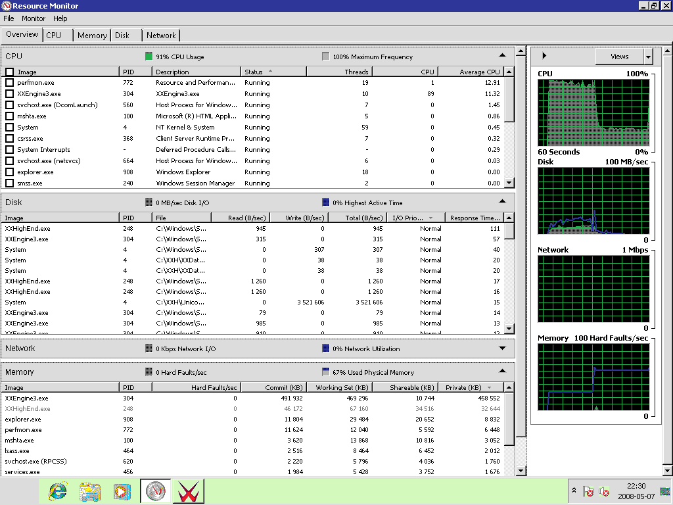Image resolution: width=673 pixels, height=505 pixels.
Task: Open the red X application taskbar icon
Action: tap(189, 491)
